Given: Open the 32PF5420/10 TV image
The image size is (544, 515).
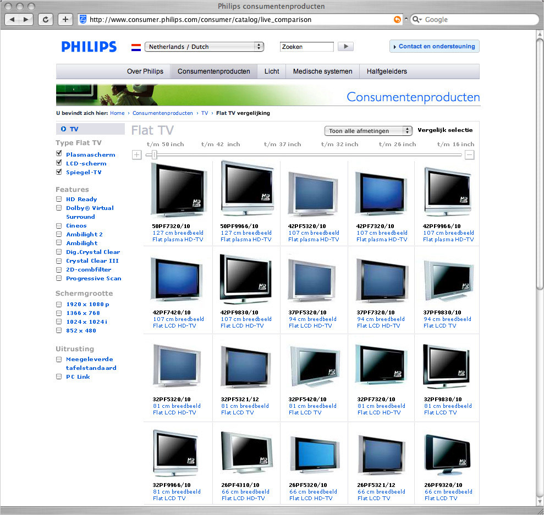Looking at the screenshot, I should (x=314, y=366).
